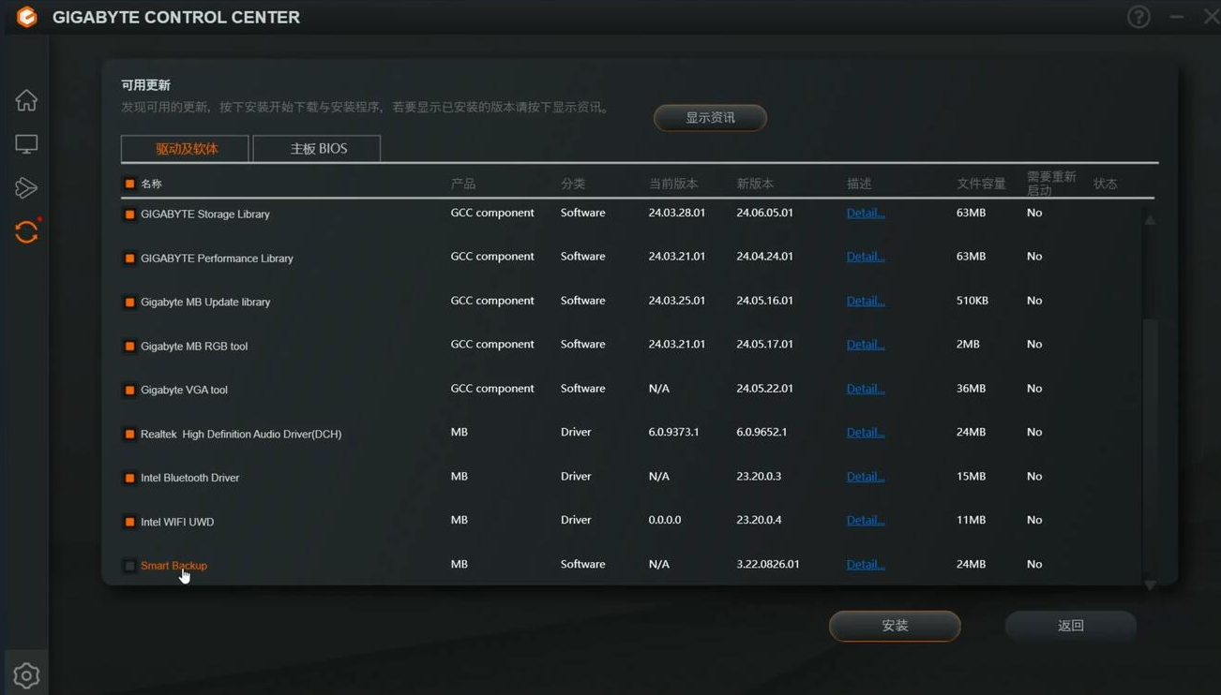Click the Gigabyte logo icon

26,17
